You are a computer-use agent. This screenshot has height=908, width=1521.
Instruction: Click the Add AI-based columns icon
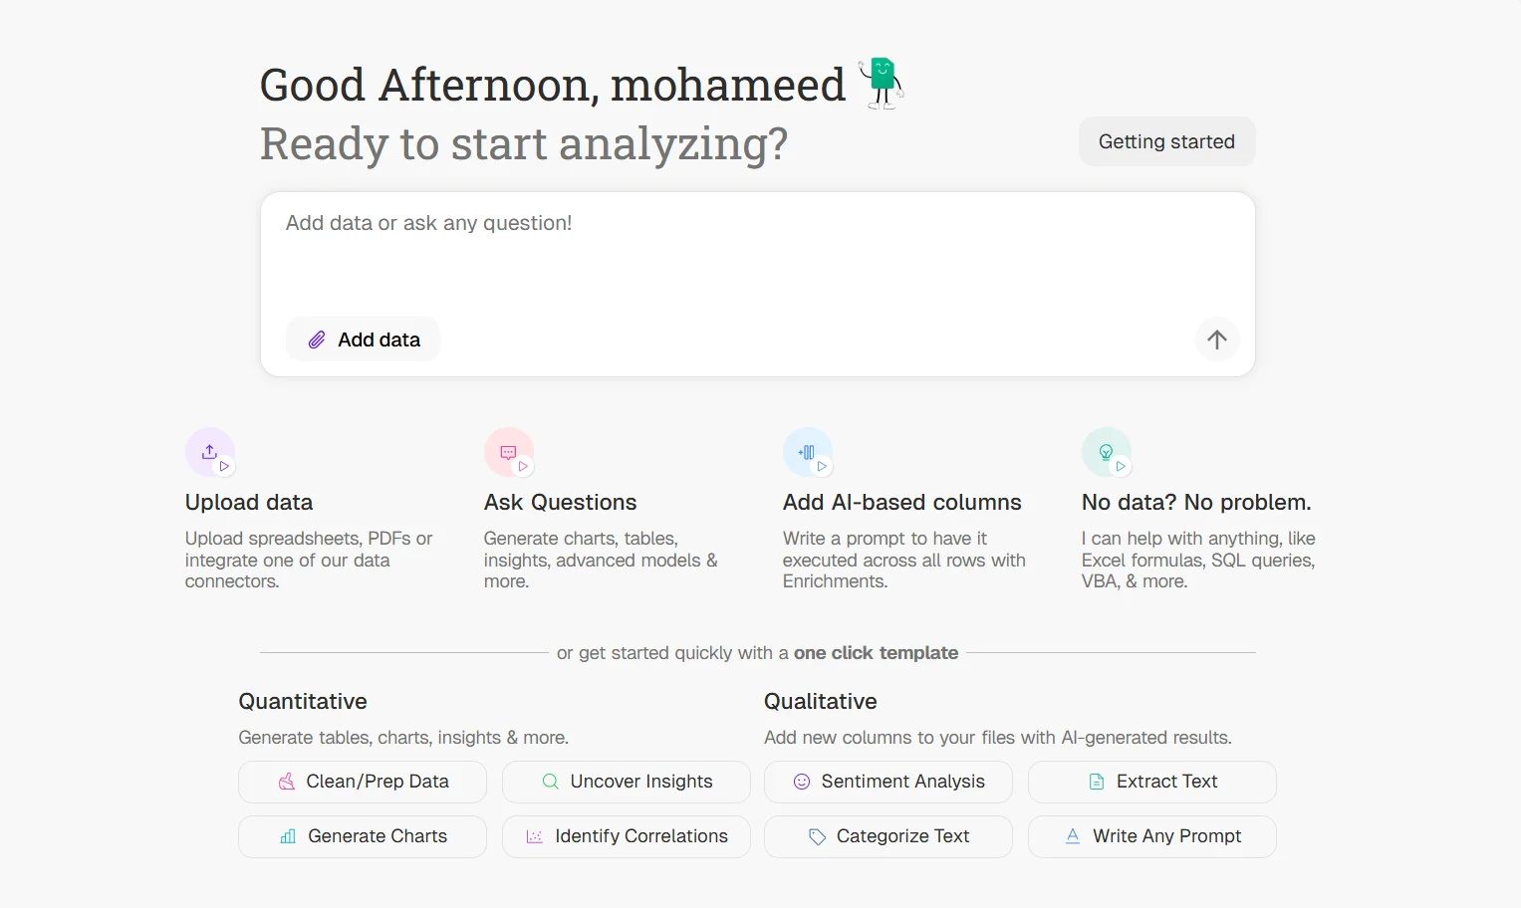pos(807,452)
